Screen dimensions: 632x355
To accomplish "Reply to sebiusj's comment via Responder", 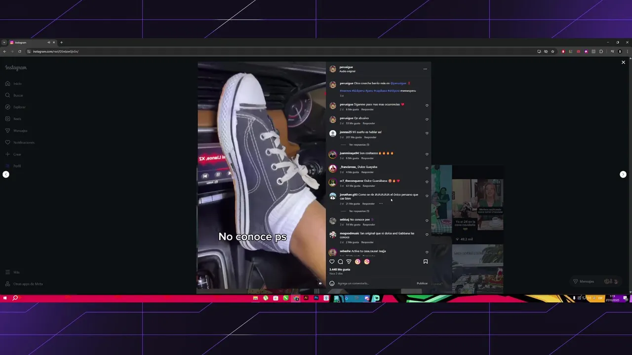I will tap(369, 224).
